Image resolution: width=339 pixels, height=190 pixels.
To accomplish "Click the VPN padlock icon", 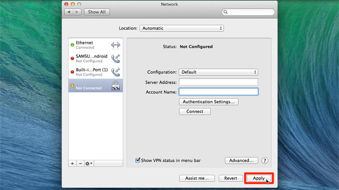I will pos(116,86).
